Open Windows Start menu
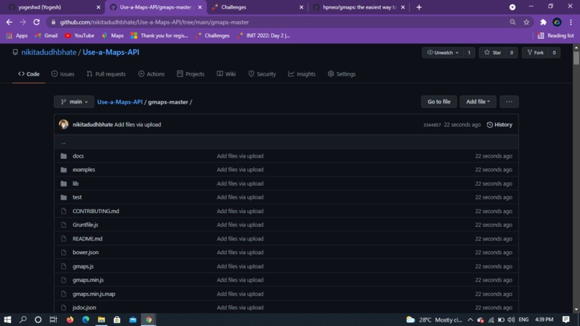This screenshot has width=580, height=326. pyautogui.click(x=7, y=320)
